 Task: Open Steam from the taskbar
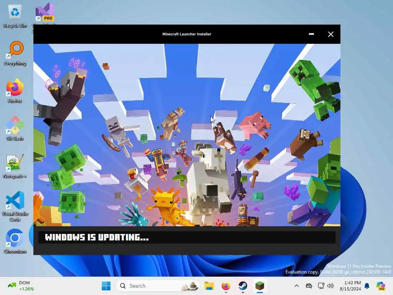click(x=243, y=286)
